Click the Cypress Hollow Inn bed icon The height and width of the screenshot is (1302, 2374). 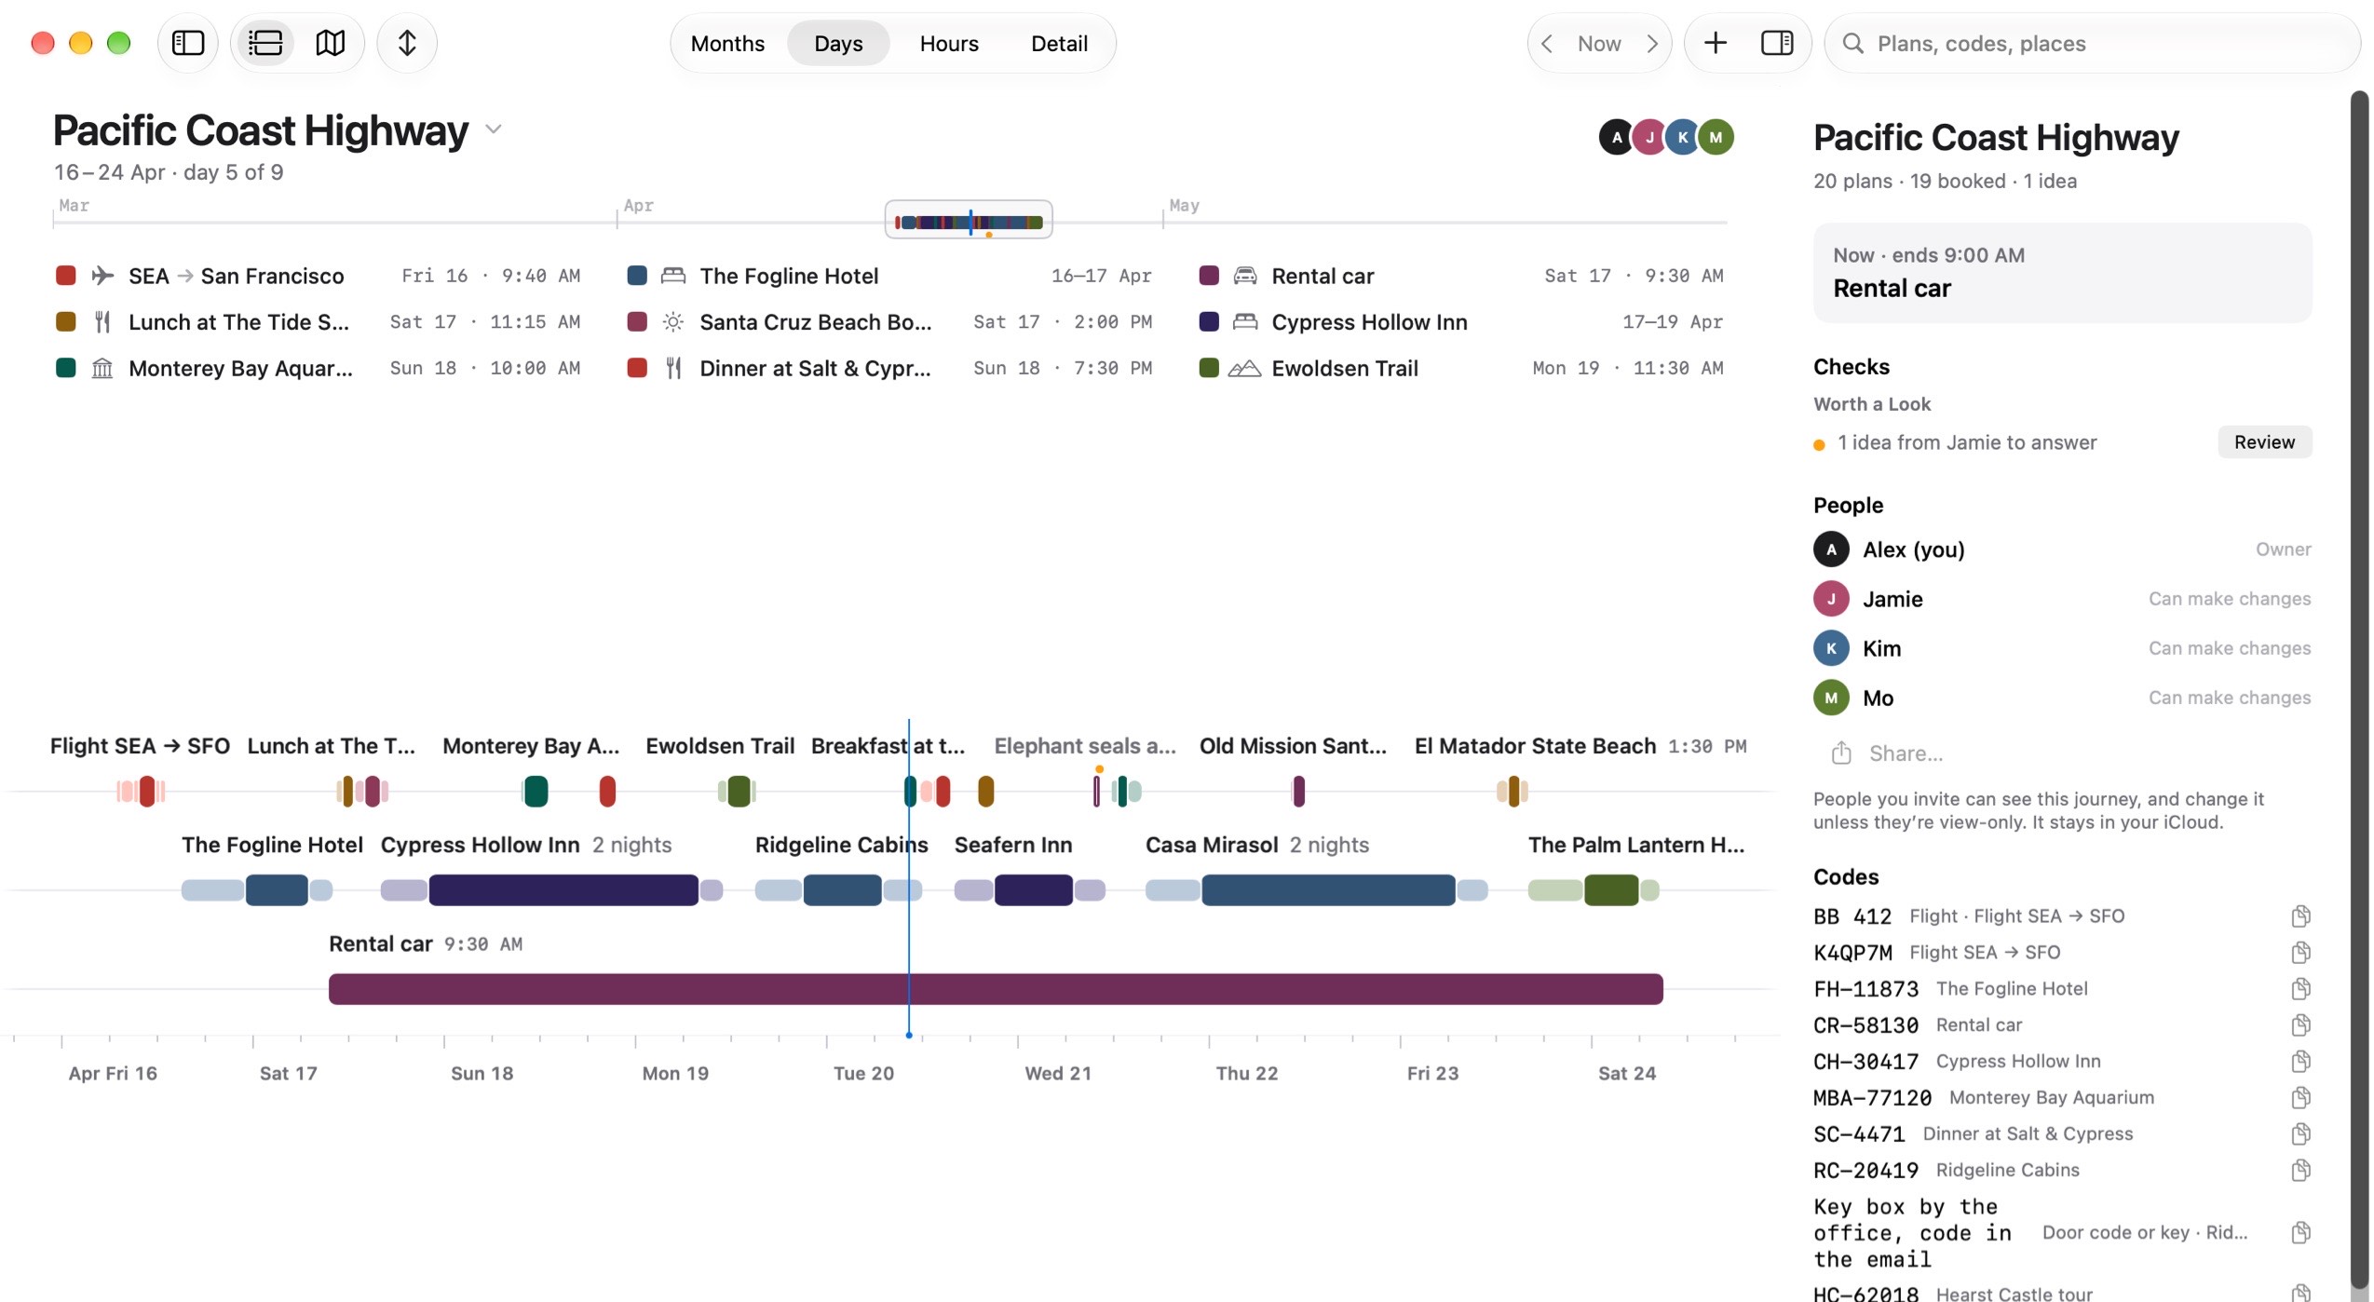(1245, 322)
